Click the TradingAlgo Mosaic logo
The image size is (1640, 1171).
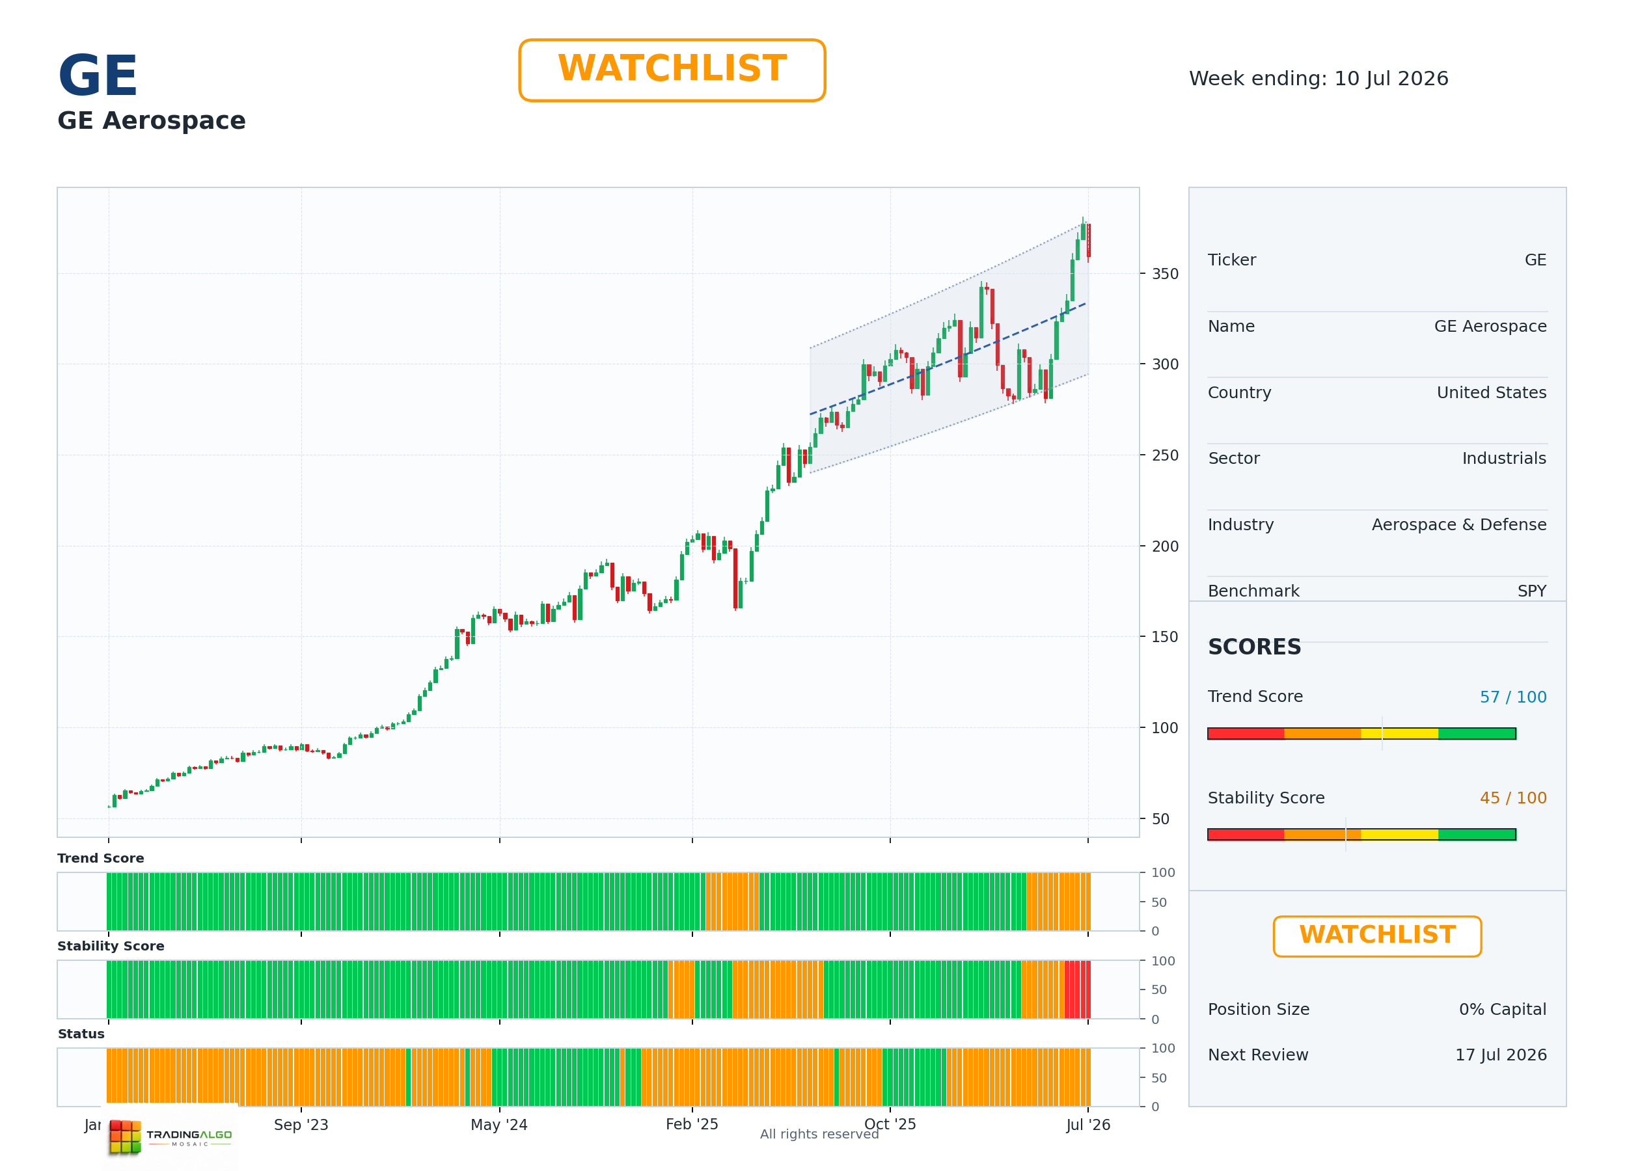click(x=171, y=1137)
